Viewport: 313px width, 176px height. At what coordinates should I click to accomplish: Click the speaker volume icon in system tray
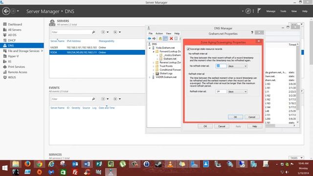pos(287,172)
